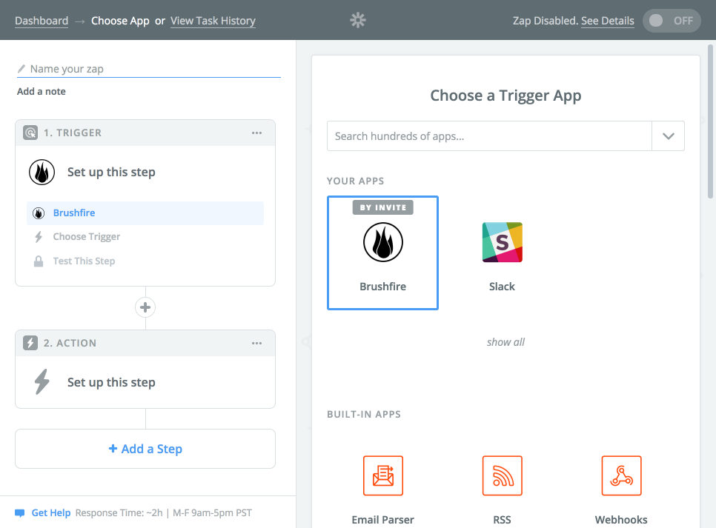Image resolution: width=716 pixels, height=528 pixels.
Task: Click the large Brushfire icon beside Set up this step
Action: tap(42, 172)
